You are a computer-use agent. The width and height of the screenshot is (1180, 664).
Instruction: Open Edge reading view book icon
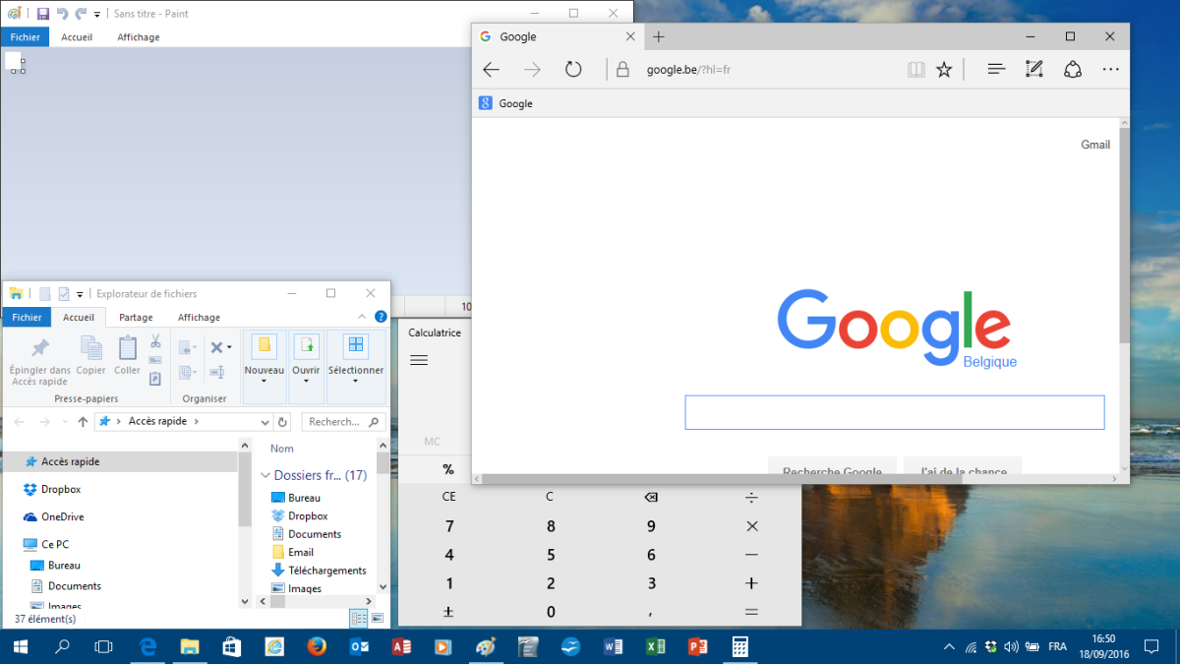pos(915,70)
